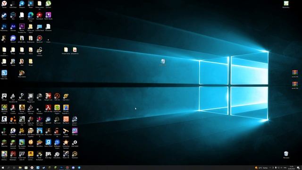Viewport: 302px width, 170px height.
Task: Select the Recycle Bin icon
Action: coord(286,154)
